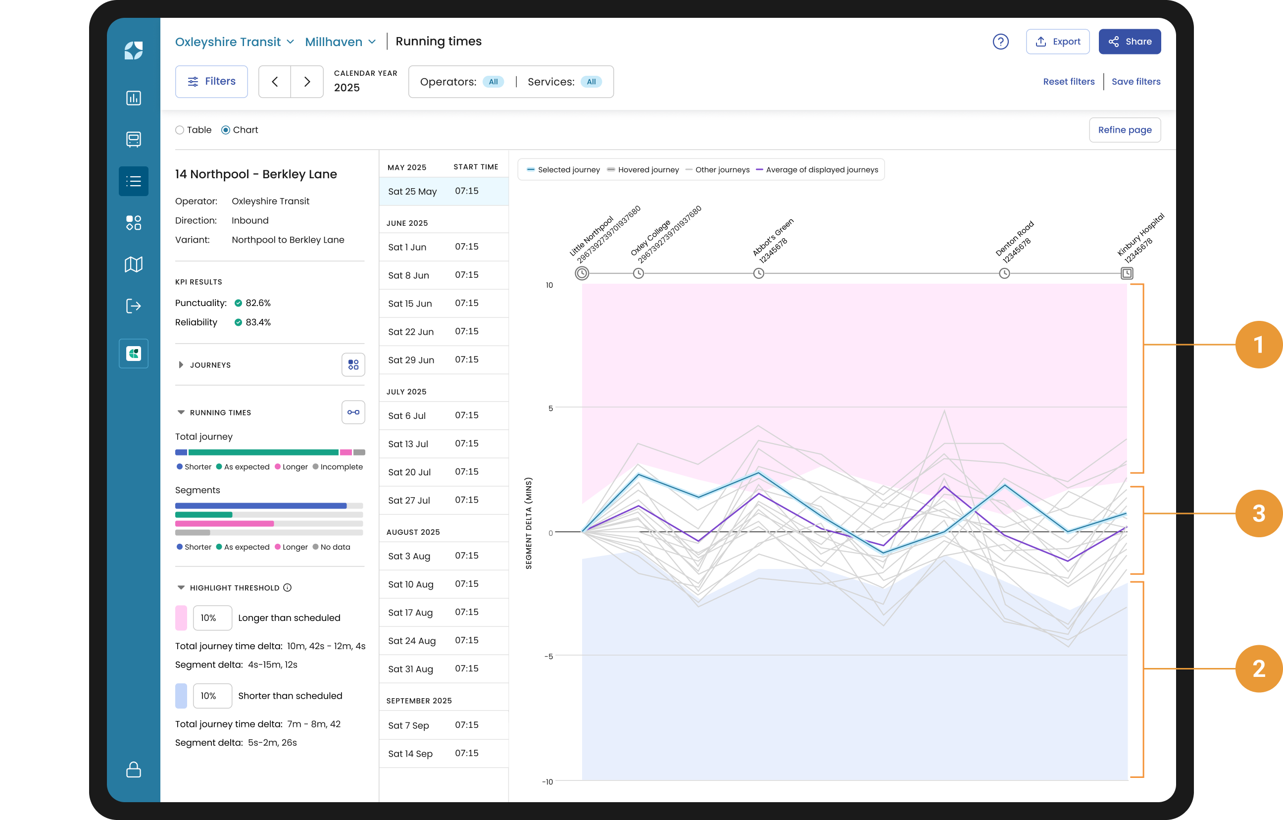1283x820 pixels.
Task: Open the Oxleyshire Transit dropdown
Action: (x=235, y=42)
